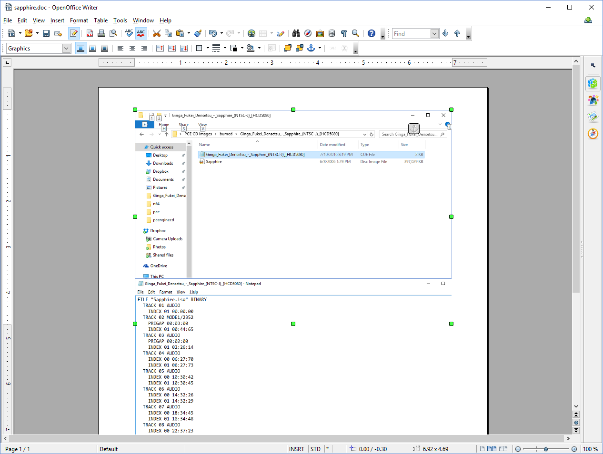Open the Format menu
The image size is (603, 454).
tap(79, 20)
